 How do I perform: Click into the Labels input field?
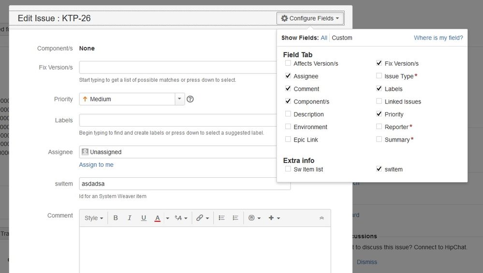coord(178,120)
